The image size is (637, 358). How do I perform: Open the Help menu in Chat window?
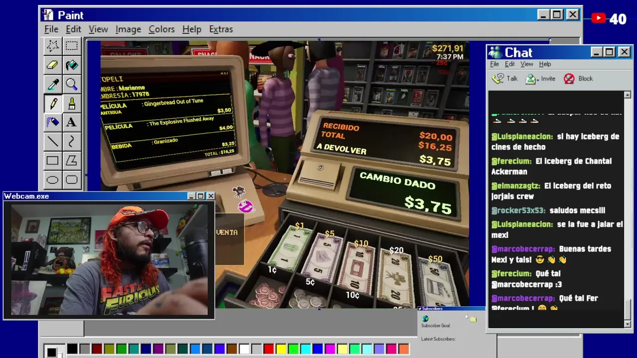[x=545, y=64]
